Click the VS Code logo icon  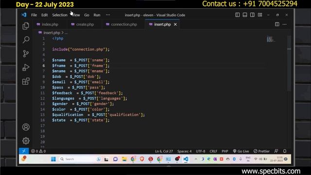point(24,15)
